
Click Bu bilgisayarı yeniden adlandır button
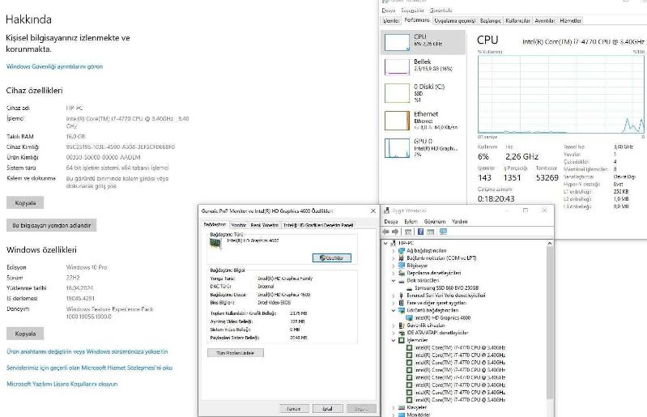(52, 225)
